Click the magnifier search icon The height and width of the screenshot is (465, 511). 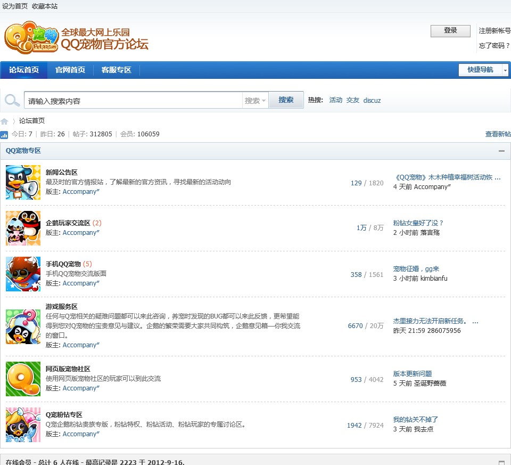(x=12, y=100)
